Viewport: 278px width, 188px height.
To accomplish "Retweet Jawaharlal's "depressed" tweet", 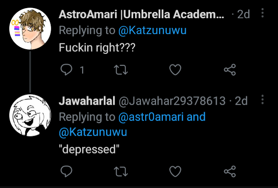I will [121, 171].
